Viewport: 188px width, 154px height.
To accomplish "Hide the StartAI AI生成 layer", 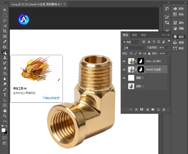I will tap(124, 70).
